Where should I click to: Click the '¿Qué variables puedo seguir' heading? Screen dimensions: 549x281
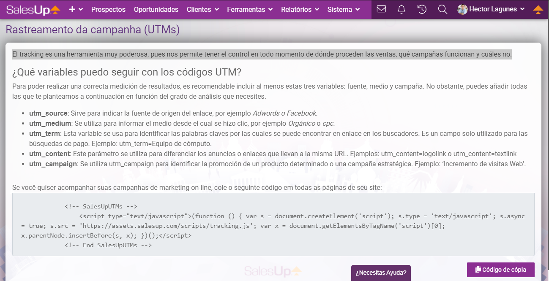(x=127, y=72)
